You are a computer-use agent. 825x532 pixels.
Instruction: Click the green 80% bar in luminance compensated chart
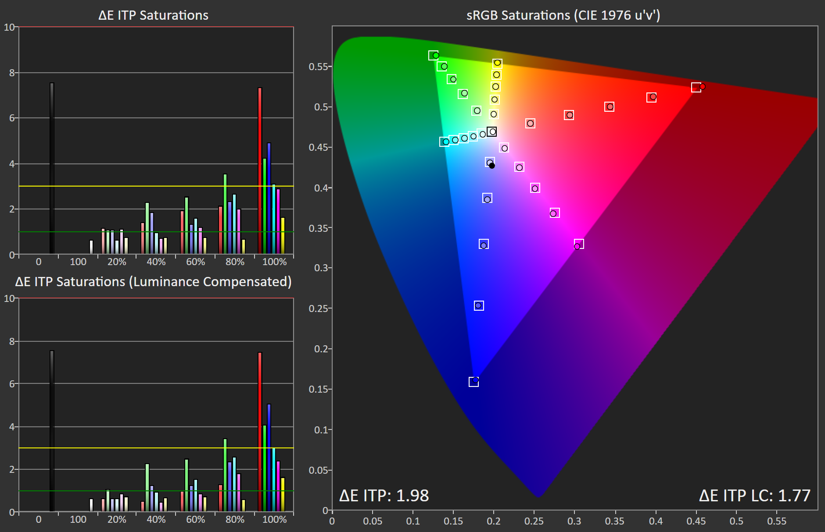pos(225,475)
